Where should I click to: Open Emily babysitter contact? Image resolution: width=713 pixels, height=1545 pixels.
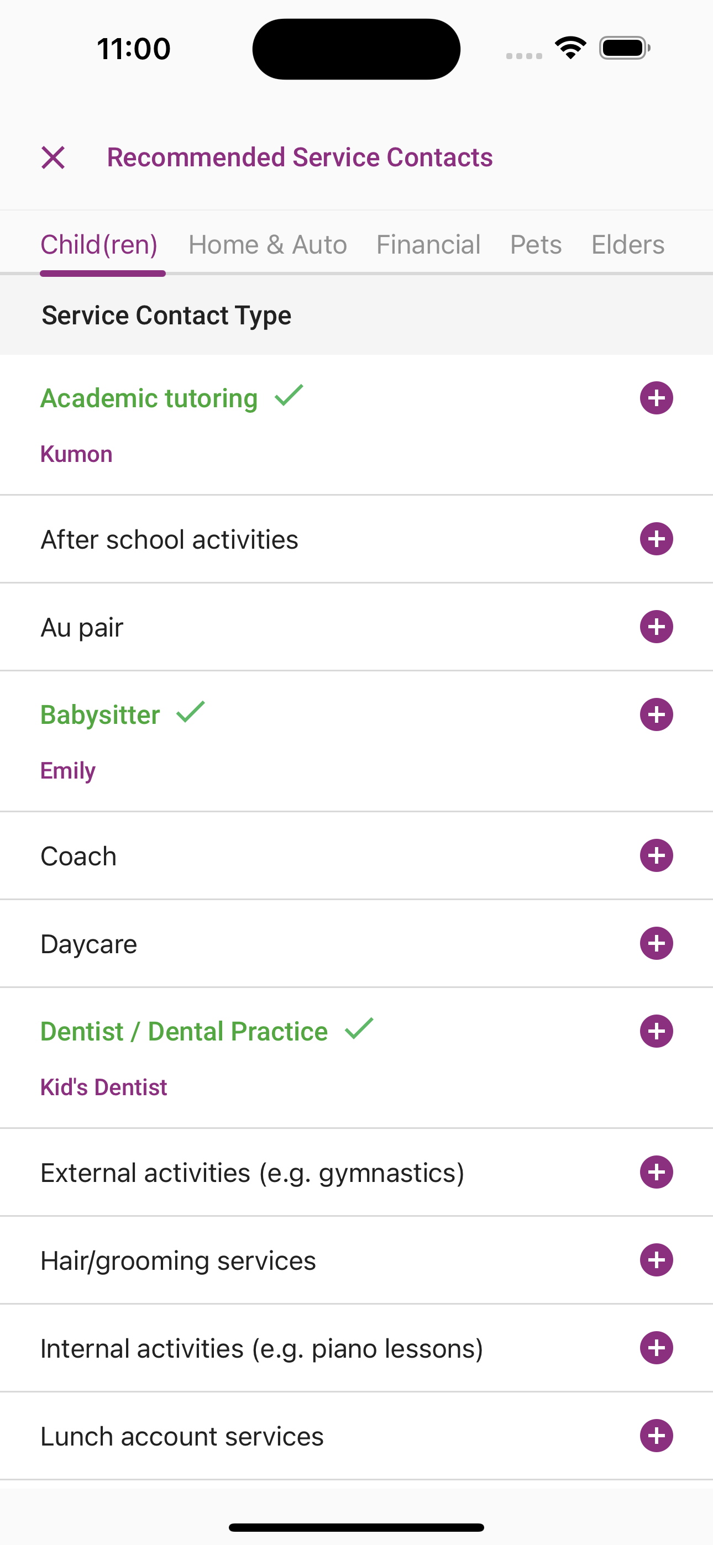(x=68, y=771)
